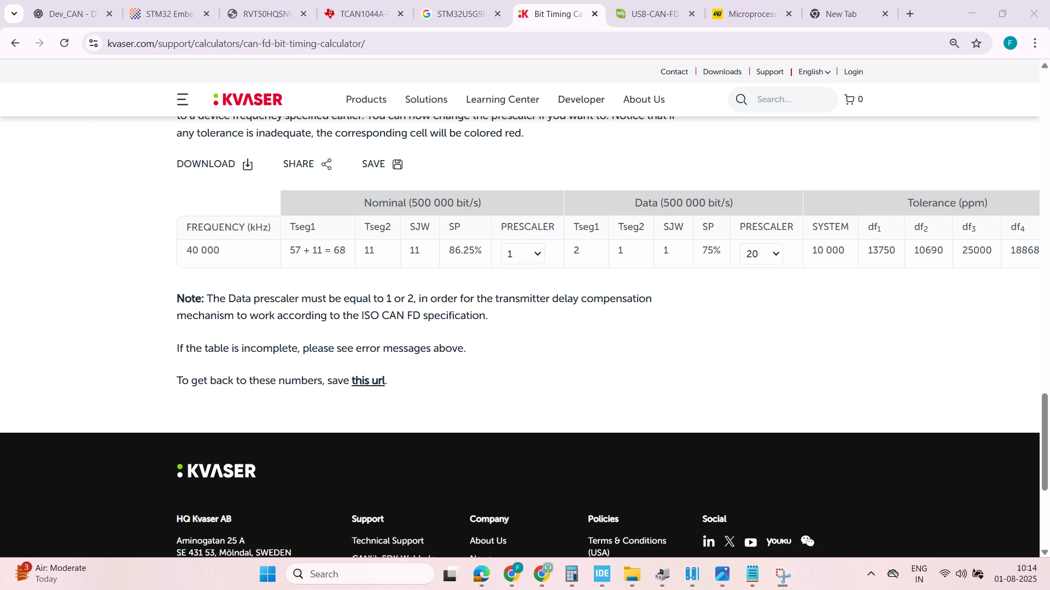This screenshot has width=1050, height=590.
Task: Open the Products menu
Action: pyautogui.click(x=366, y=99)
